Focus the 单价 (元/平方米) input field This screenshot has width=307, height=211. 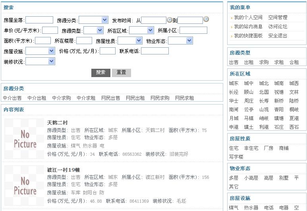(50, 30)
